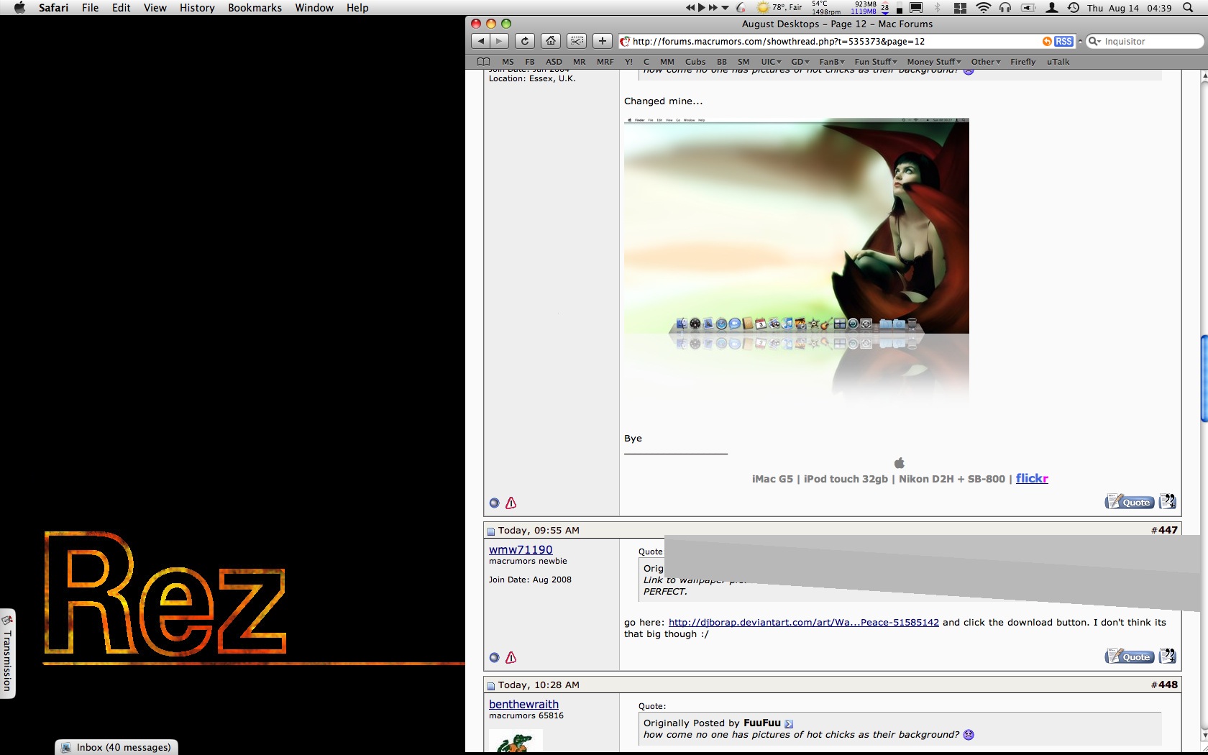This screenshot has width=1208, height=755.
Task: Click the Wi-Fi status icon in menu bar
Action: tap(984, 8)
